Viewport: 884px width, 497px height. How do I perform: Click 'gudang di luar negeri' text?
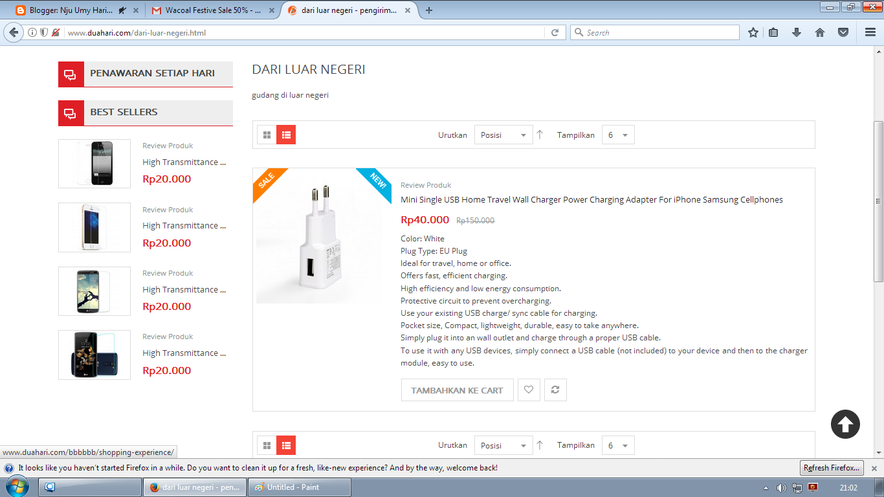[x=290, y=95]
